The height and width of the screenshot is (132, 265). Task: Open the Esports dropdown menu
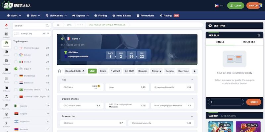click(x=80, y=16)
